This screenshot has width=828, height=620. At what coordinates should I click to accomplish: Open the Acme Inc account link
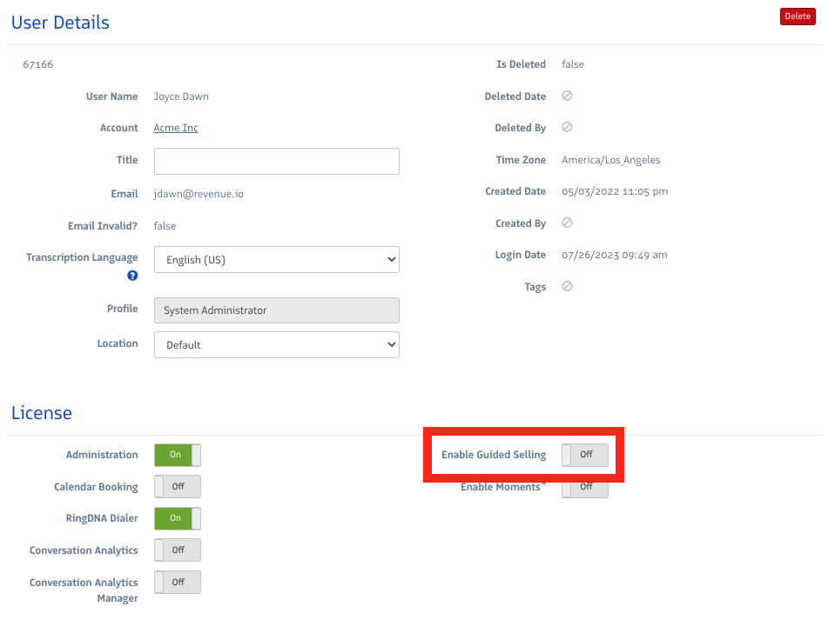(x=175, y=127)
